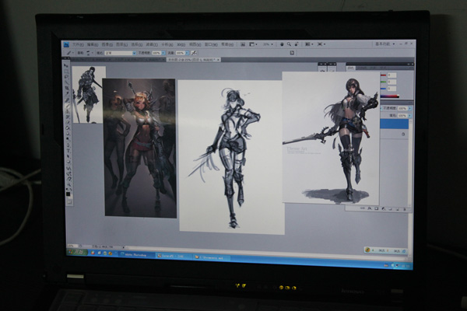Click the foreground color swatch in toolbar
Viewport: 467px width, 311px height.
68,194
